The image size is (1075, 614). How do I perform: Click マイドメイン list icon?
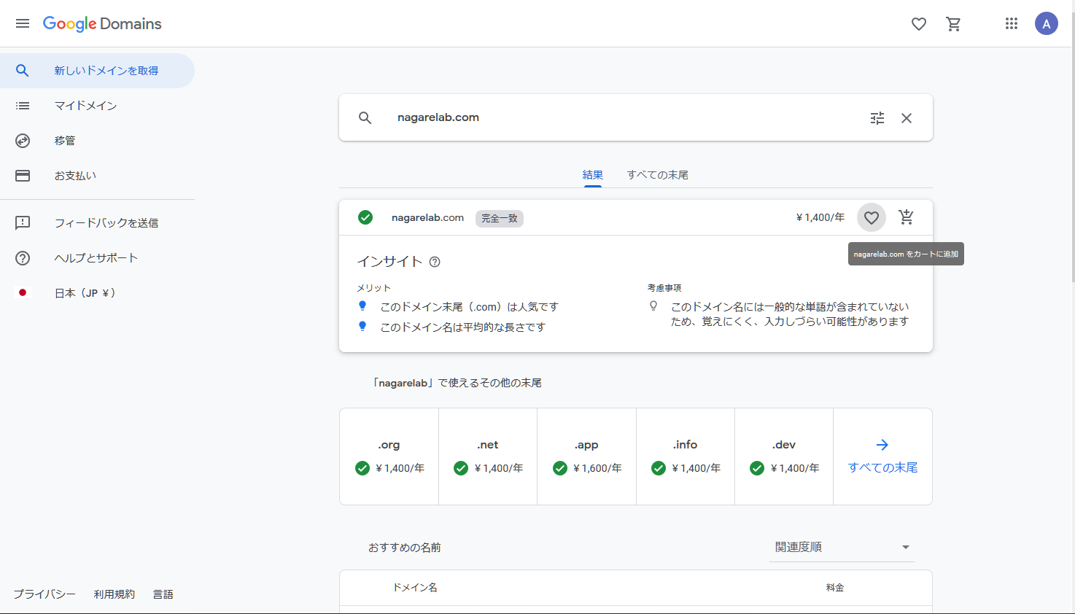click(x=23, y=106)
